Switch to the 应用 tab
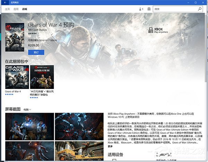Image resolution: width=208 pixels, height=162 pixels. [x=16, y=9]
